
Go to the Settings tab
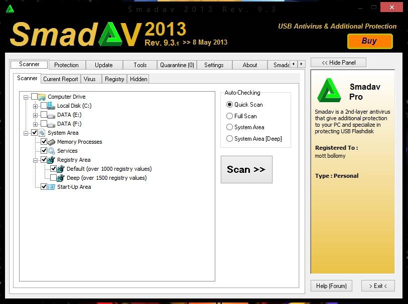[x=214, y=65]
